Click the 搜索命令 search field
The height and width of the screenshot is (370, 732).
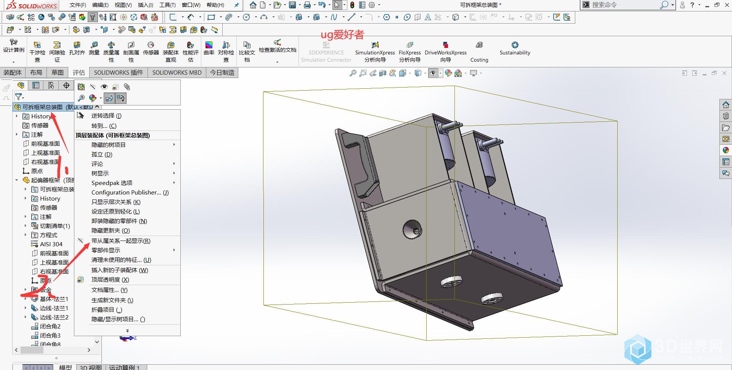point(625,5)
